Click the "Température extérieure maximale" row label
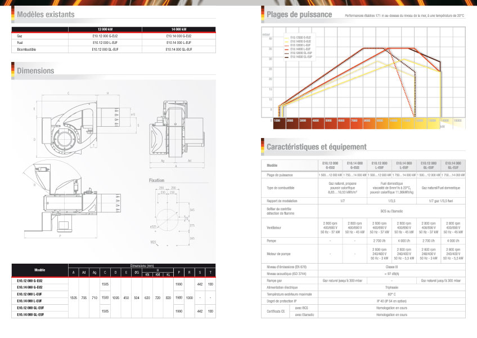Screen dimensions: 477x338 (289, 295)
